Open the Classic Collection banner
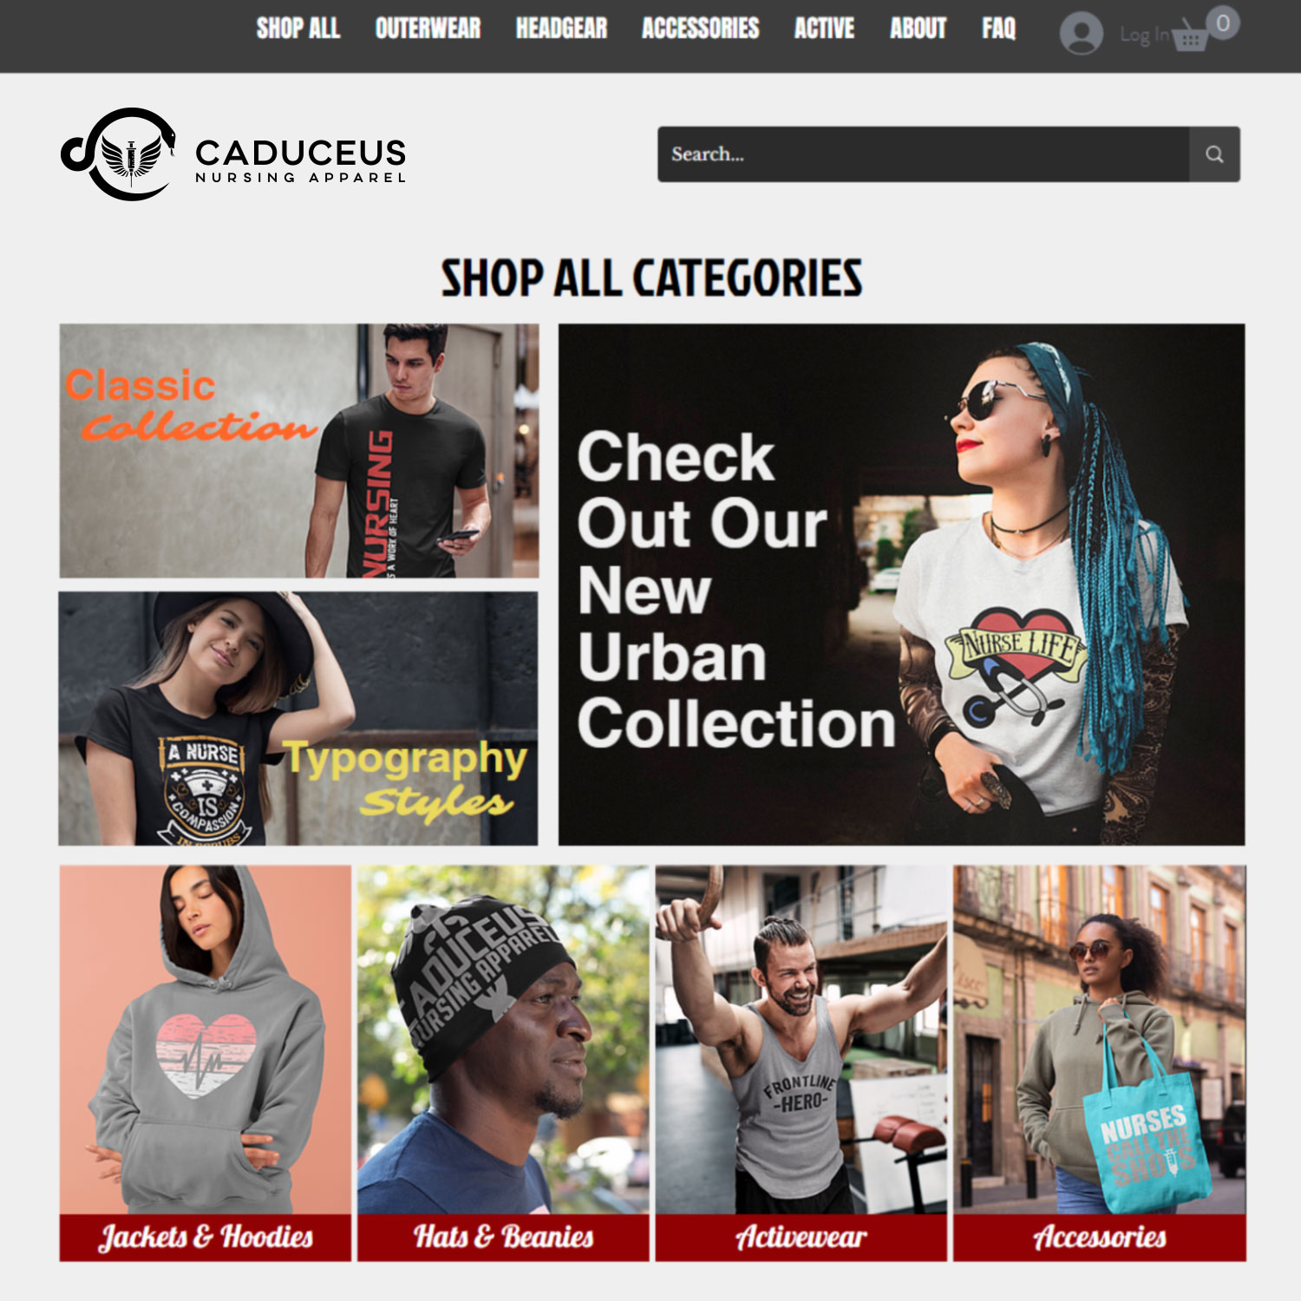Image resolution: width=1301 pixels, height=1301 pixels. pos(299,451)
